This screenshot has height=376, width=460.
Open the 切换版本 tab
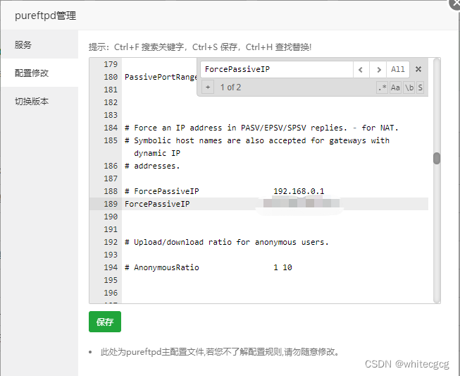tap(32, 101)
